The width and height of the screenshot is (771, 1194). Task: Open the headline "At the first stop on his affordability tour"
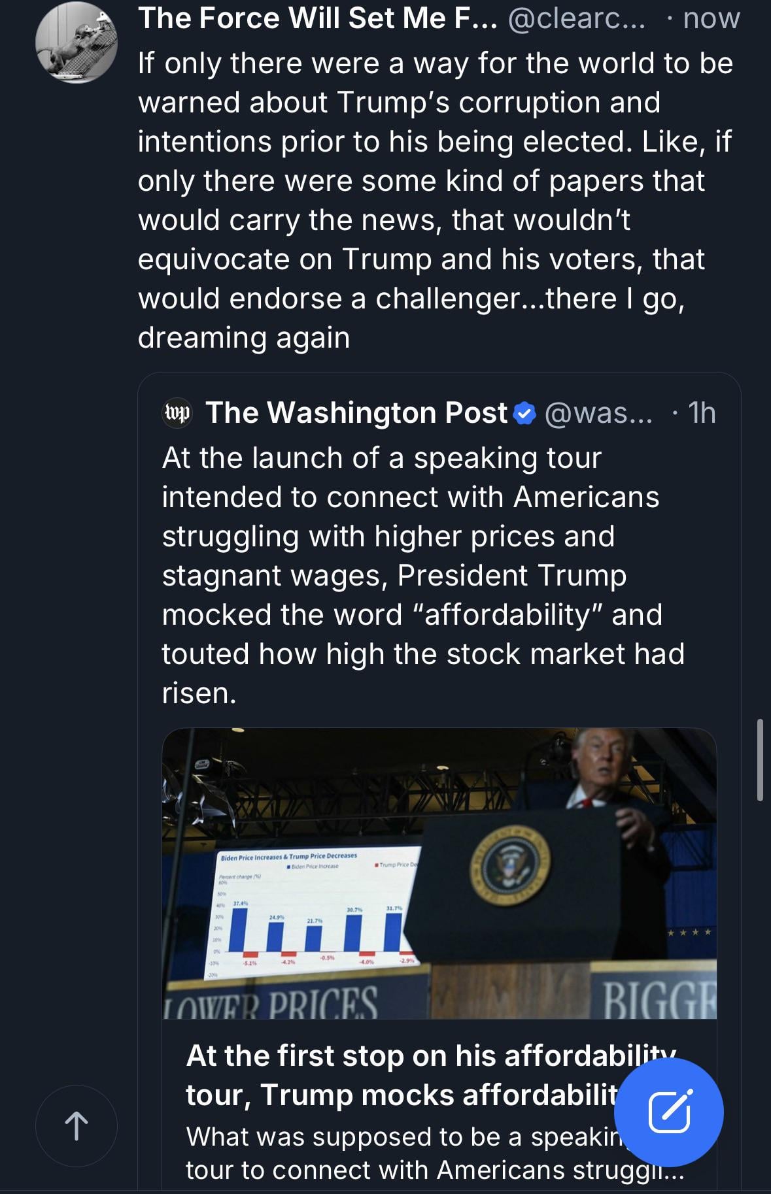click(399, 1075)
